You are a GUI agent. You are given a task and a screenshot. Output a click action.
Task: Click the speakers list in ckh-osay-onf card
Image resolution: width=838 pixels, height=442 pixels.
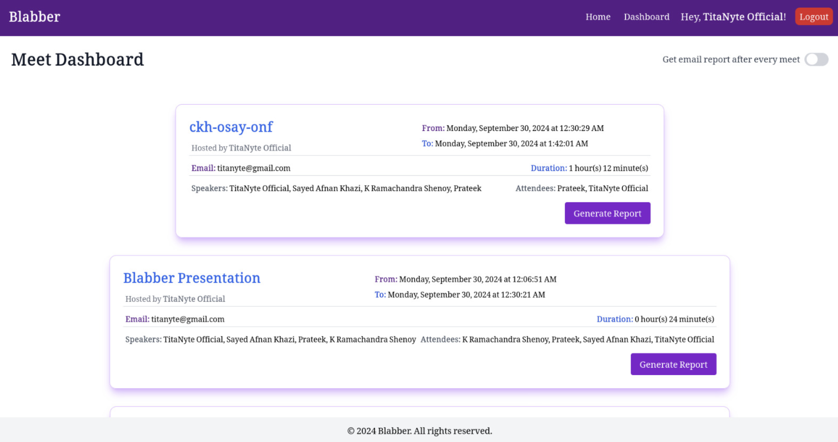[x=355, y=188]
